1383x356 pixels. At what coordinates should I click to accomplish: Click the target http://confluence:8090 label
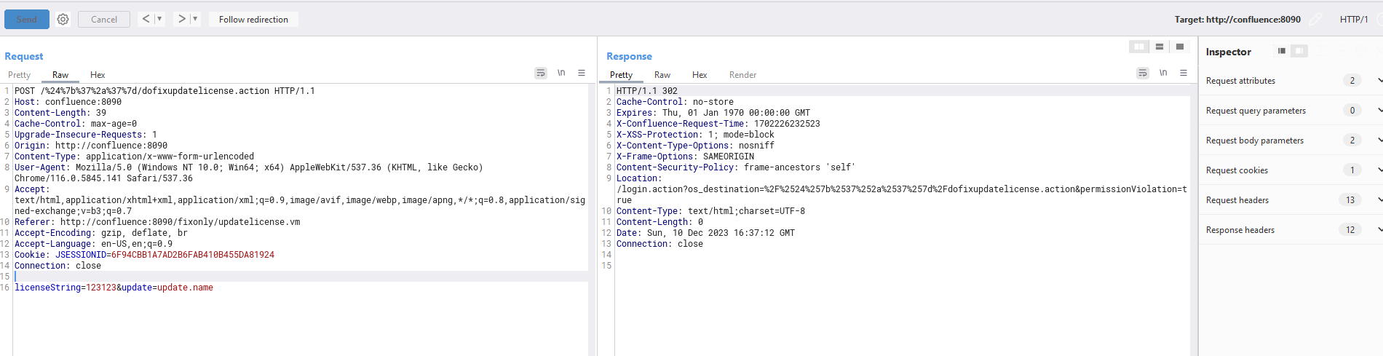pyautogui.click(x=1237, y=20)
